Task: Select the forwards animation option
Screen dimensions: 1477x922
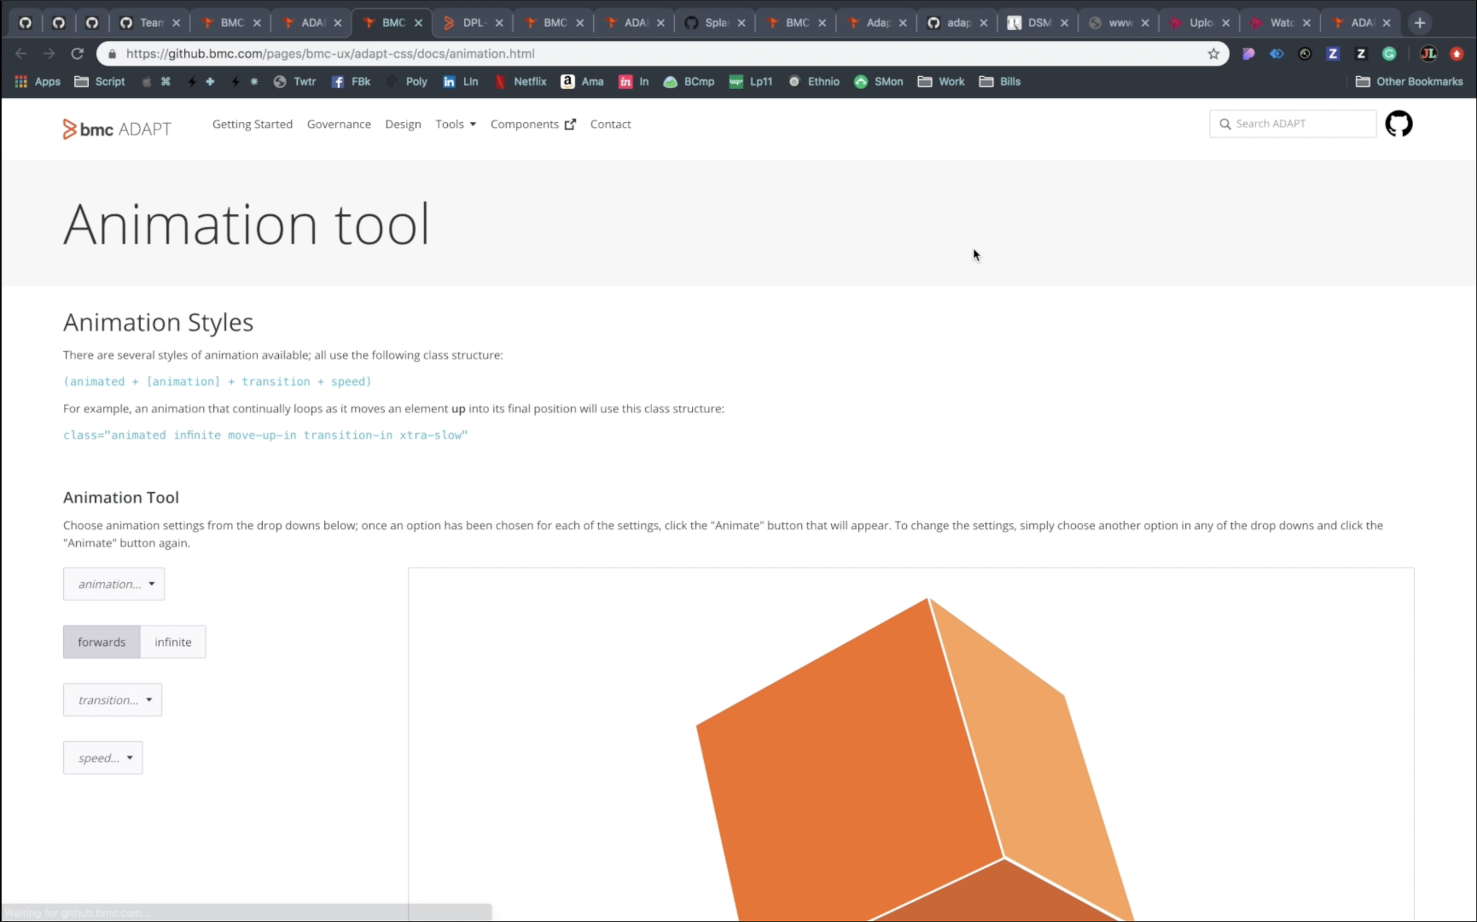Action: click(101, 641)
